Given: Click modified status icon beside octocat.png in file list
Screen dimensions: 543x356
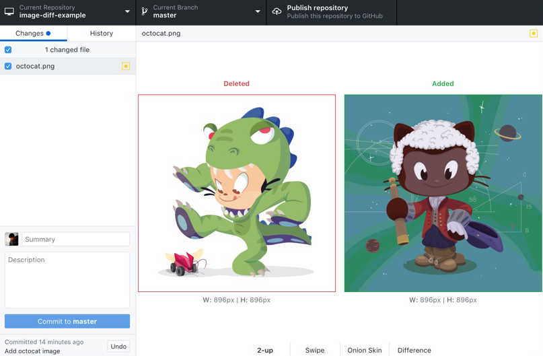Looking at the screenshot, I should point(126,66).
